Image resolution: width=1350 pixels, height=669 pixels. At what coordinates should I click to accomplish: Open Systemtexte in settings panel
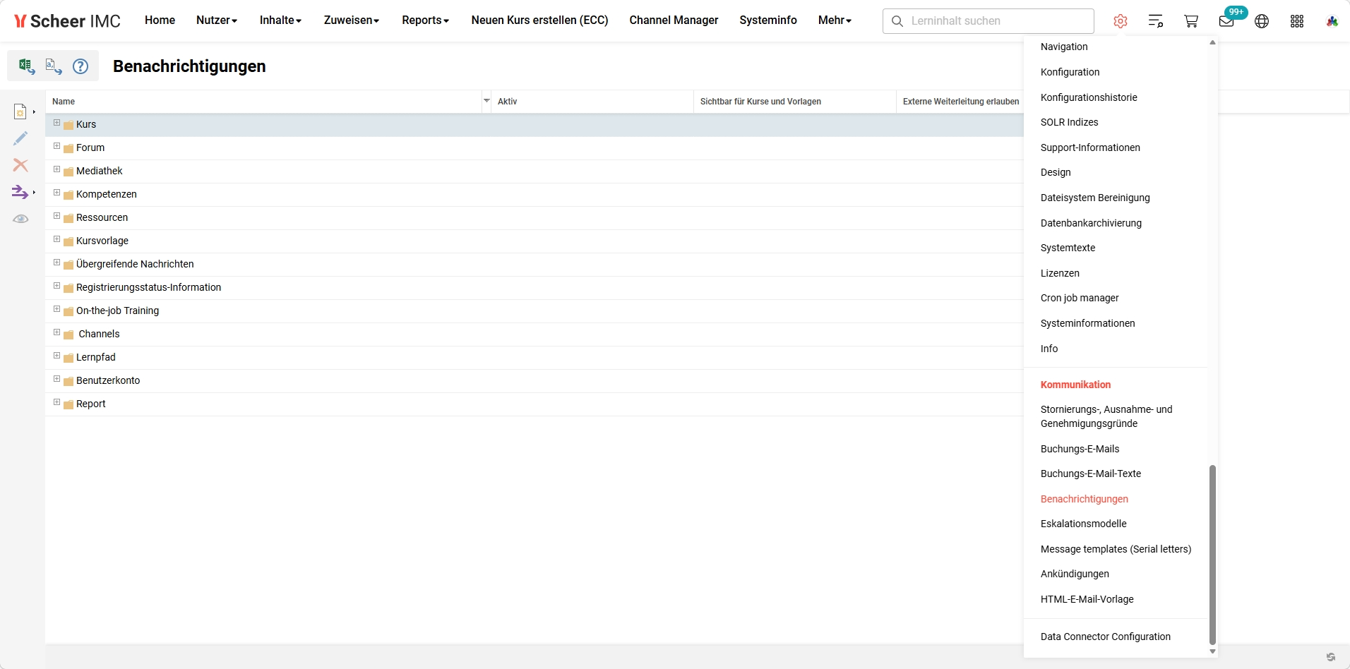tap(1068, 248)
